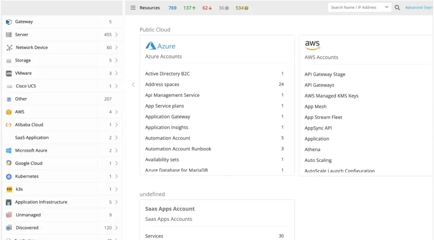Viewport: 434px width, 240px height.
Task: Click the Other category icon
Action: [9, 99]
